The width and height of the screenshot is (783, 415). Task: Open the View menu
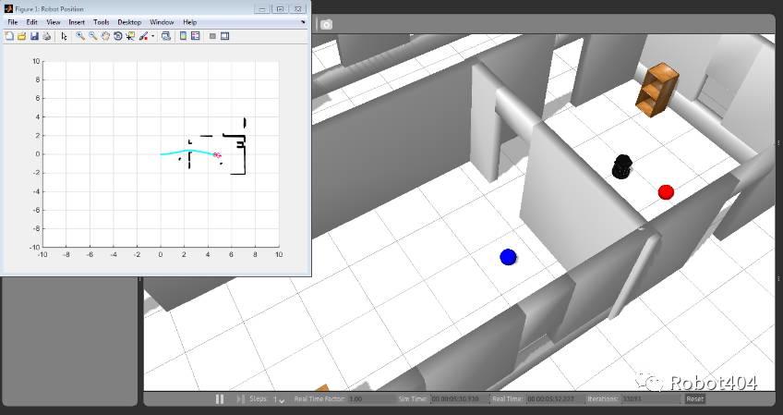point(54,22)
